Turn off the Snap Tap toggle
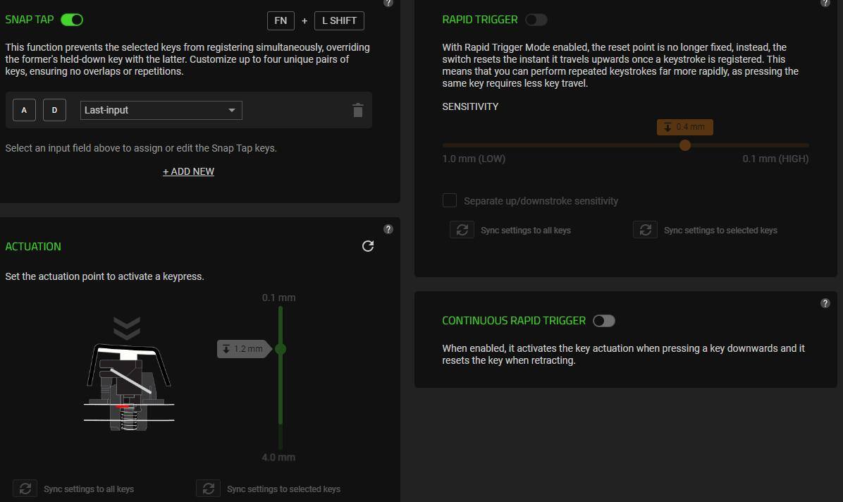The image size is (843, 502). click(x=72, y=20)
